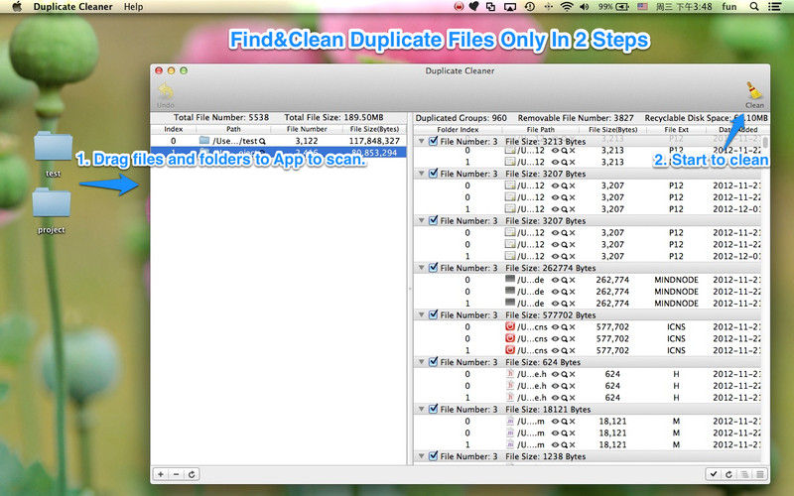Click the plus button under folder list
Screen dimensions: 794x496
pyautogui.click(x=161, y=474)
